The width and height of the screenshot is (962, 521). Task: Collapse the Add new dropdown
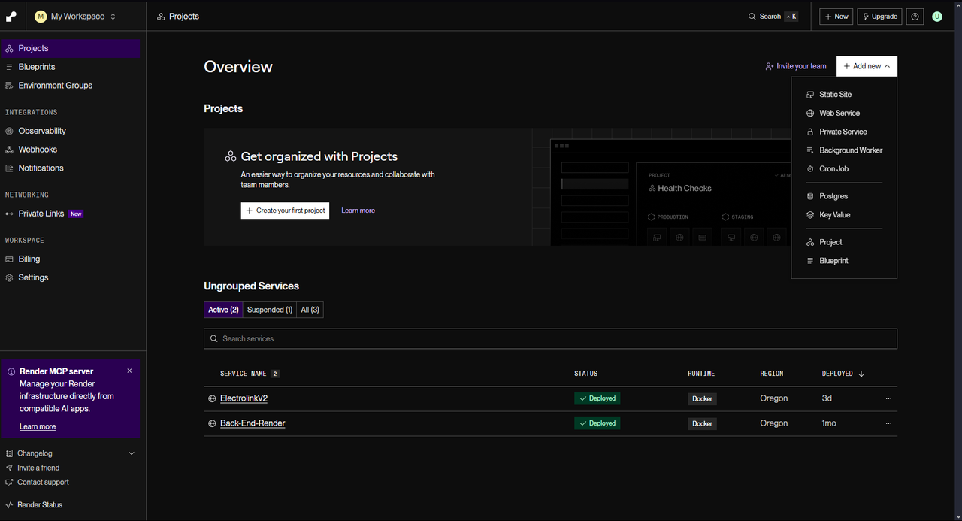coord(867,66)
